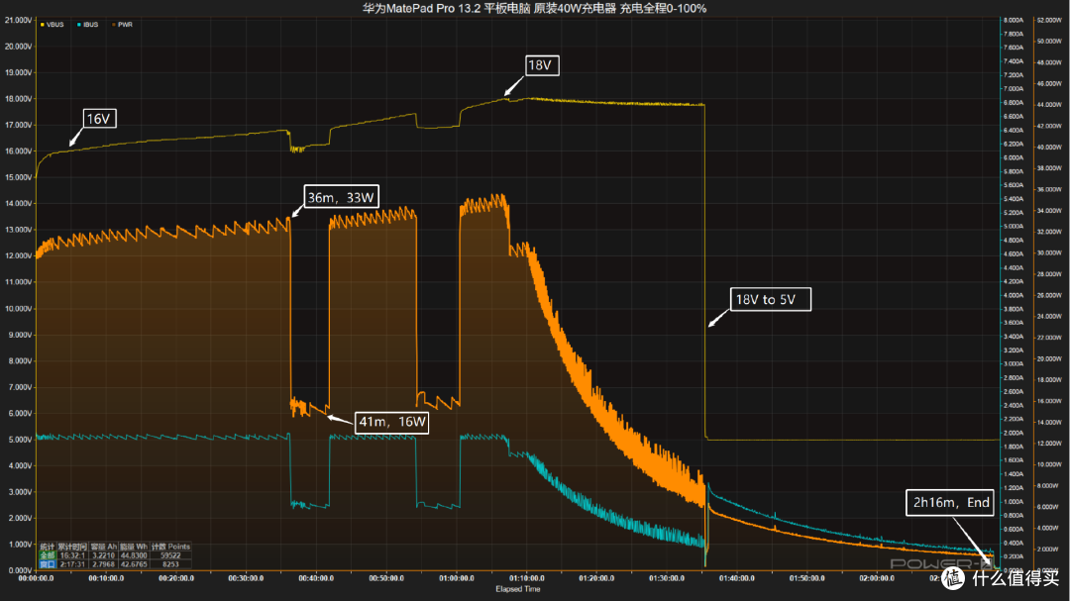Toggle the PWR legend entry

click(x=122, y=25)
